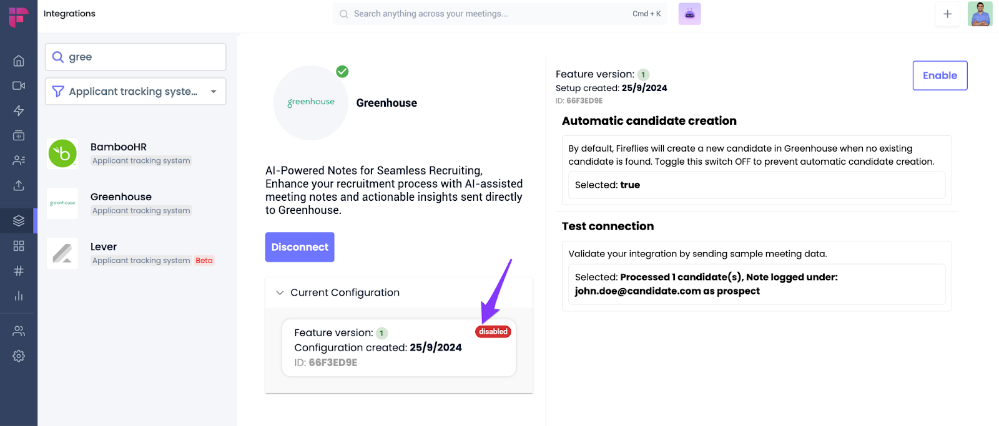Click the plus icon at top right

(x=947, y=14)
